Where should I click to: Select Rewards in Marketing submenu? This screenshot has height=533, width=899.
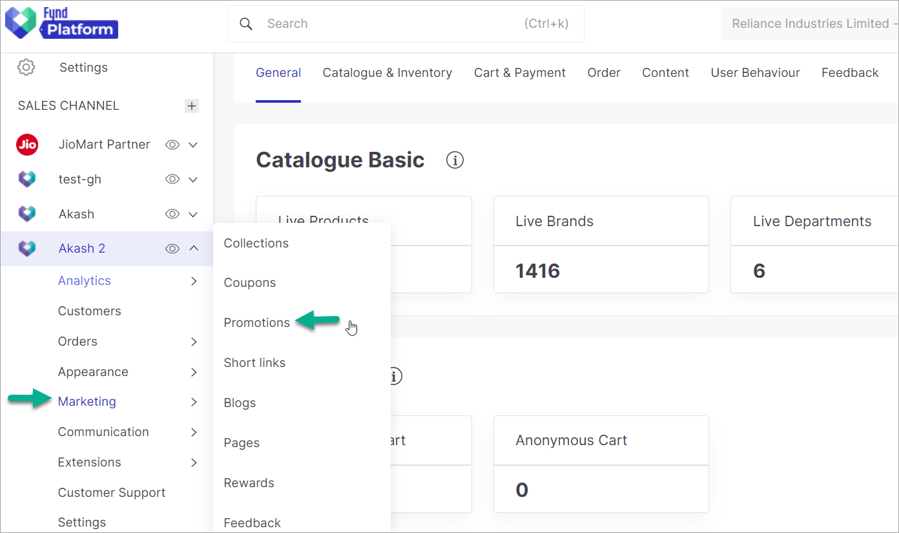(x=249, y=483)
